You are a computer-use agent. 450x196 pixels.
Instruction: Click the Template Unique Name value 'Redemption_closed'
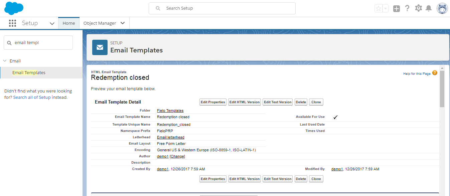click(174, 125)
